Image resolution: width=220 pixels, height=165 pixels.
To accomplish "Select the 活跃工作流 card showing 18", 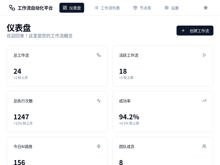I will pyautogui.click(x=163, y=66).
